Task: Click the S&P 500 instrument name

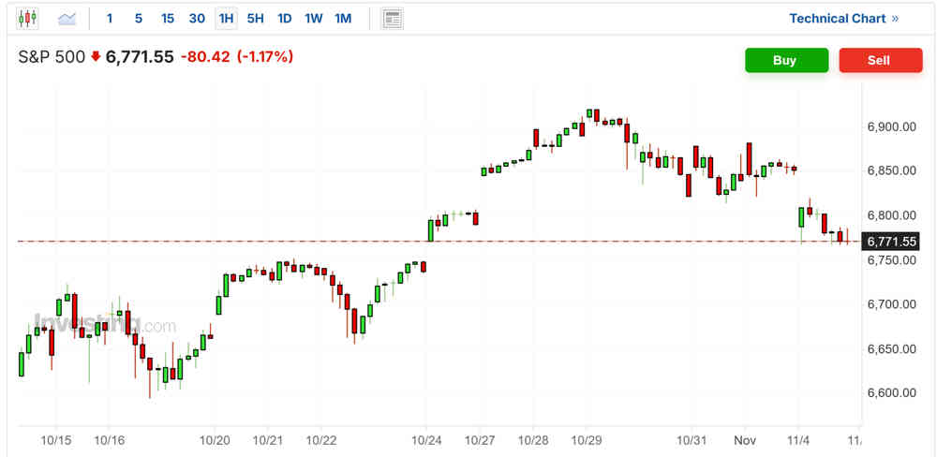Action: point(50,57)
